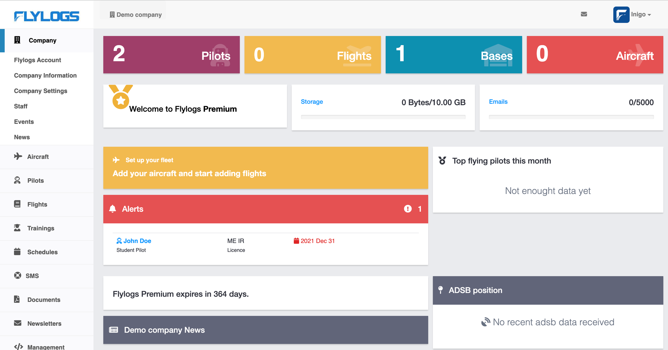The width and height of the screenshot is (668, 350).
Task: Click the mail envelope icon in header
Action: (x=584, y=14)
